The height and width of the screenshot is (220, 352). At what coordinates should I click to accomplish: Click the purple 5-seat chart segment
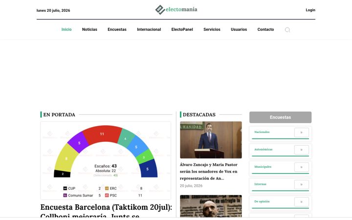pos(79,143)
